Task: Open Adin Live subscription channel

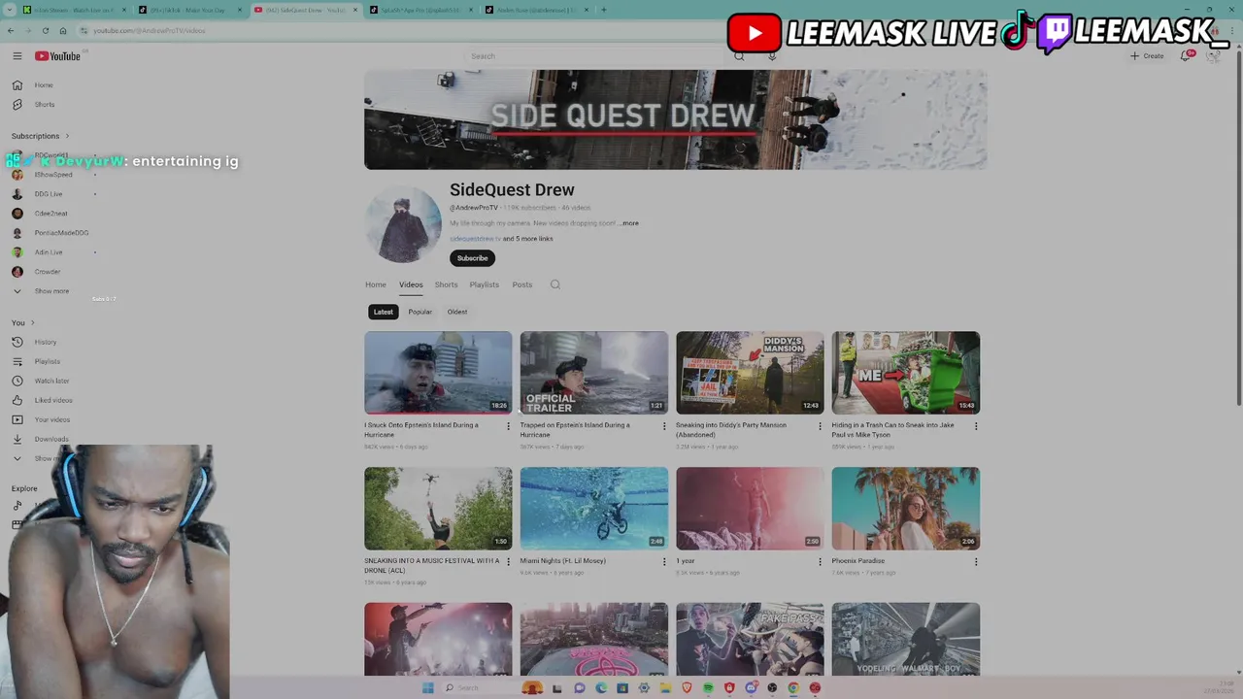Action: (48, 252)
